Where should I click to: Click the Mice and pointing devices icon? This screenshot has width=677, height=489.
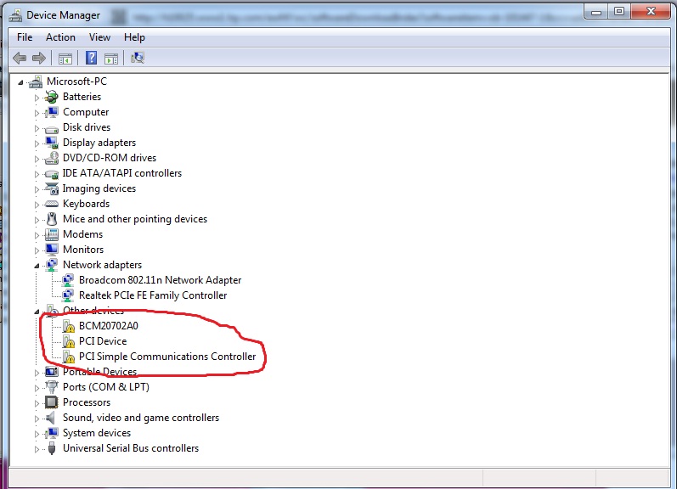coord(51,219)
